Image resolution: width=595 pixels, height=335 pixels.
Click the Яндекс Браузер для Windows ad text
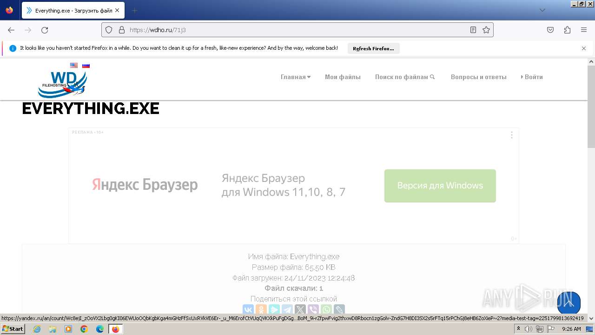(284, 185)
